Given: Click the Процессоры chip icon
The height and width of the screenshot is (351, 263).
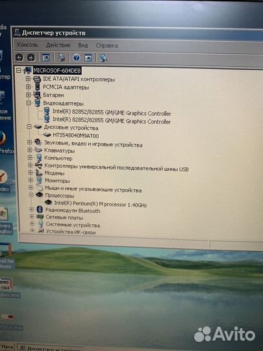Looking at the screenshot, I should pos(40,195).
